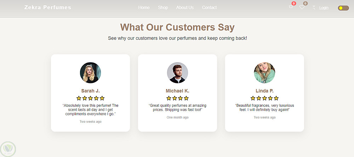
Task: Click the Login link
Action: tap(324, 8)
